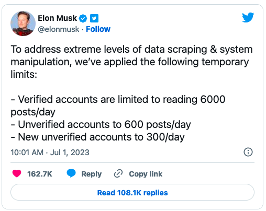
Task: Follow the @elonmusk account
Action: pyautogui.click(x=98, y=29)
